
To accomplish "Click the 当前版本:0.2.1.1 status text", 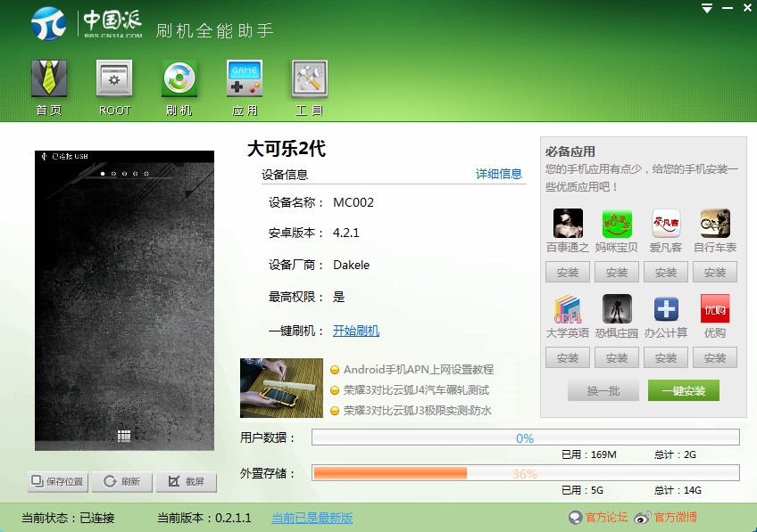I will click(204, 518).
